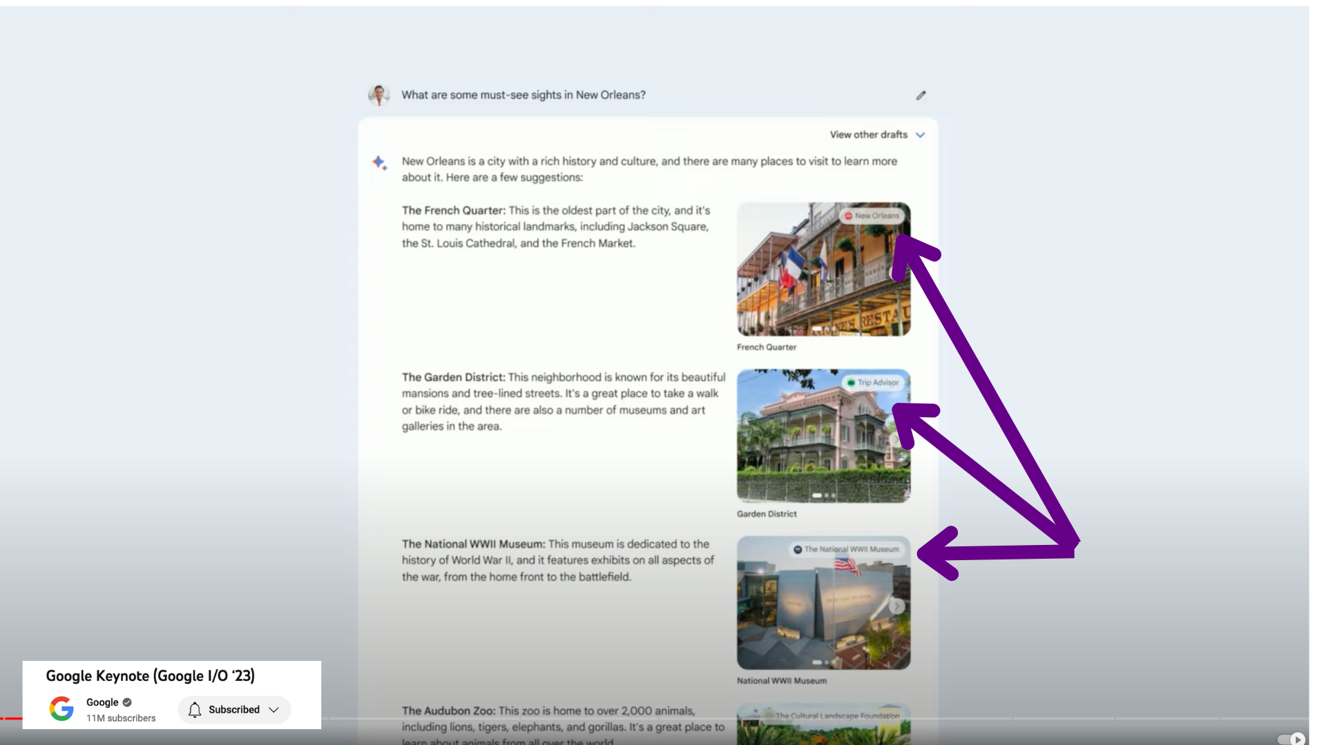The width and height of the screenshot is (1326, 745).
Task: Click the Google channel logo
Action: coord(61,708)
